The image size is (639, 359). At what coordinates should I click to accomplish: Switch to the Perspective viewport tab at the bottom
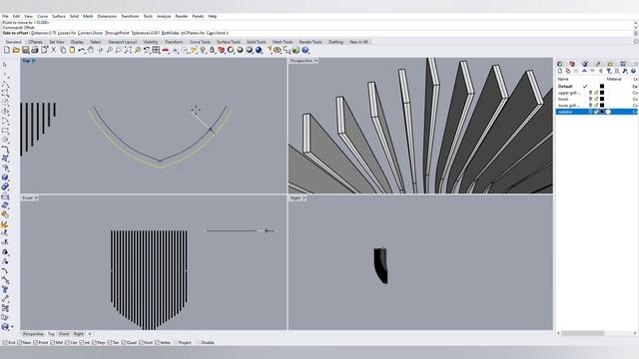click(33, 334)
